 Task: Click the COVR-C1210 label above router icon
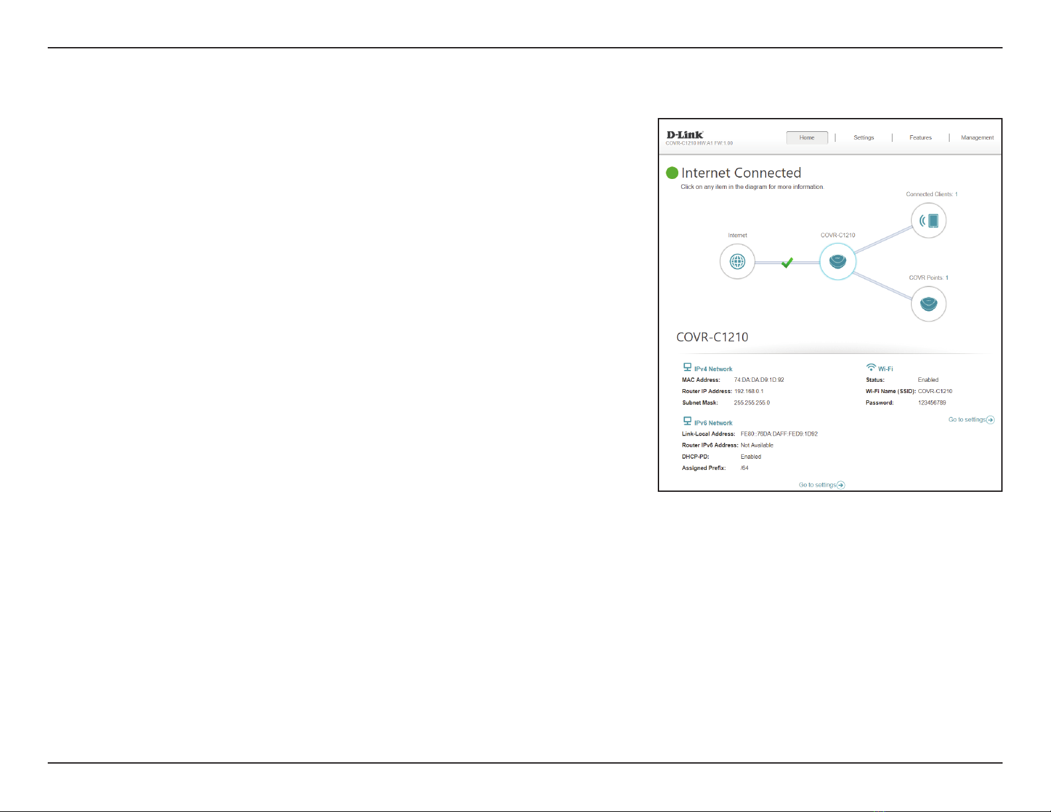838,235
